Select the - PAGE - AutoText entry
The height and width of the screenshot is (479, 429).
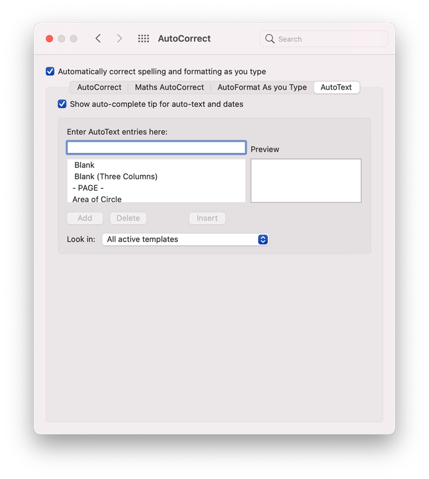(156, 188)
